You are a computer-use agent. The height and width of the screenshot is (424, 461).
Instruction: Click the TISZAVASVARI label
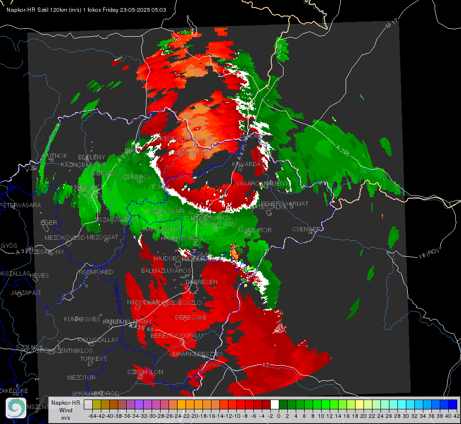(165, 211)
